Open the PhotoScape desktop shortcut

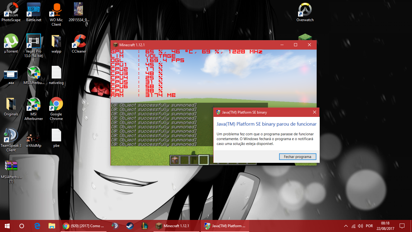(11, 12)
